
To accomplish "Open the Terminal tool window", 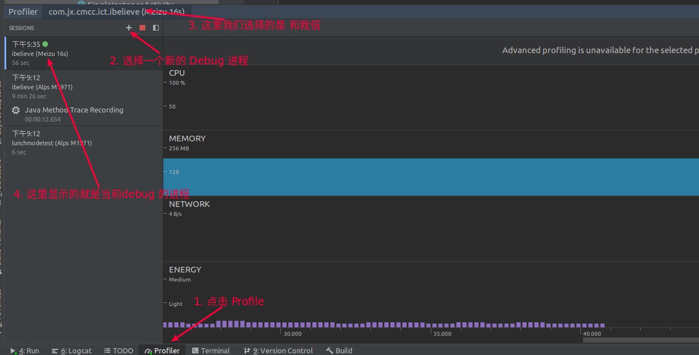I will 211,350.
